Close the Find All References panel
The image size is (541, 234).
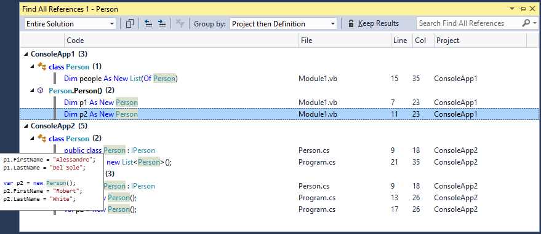tap(533, 9)
